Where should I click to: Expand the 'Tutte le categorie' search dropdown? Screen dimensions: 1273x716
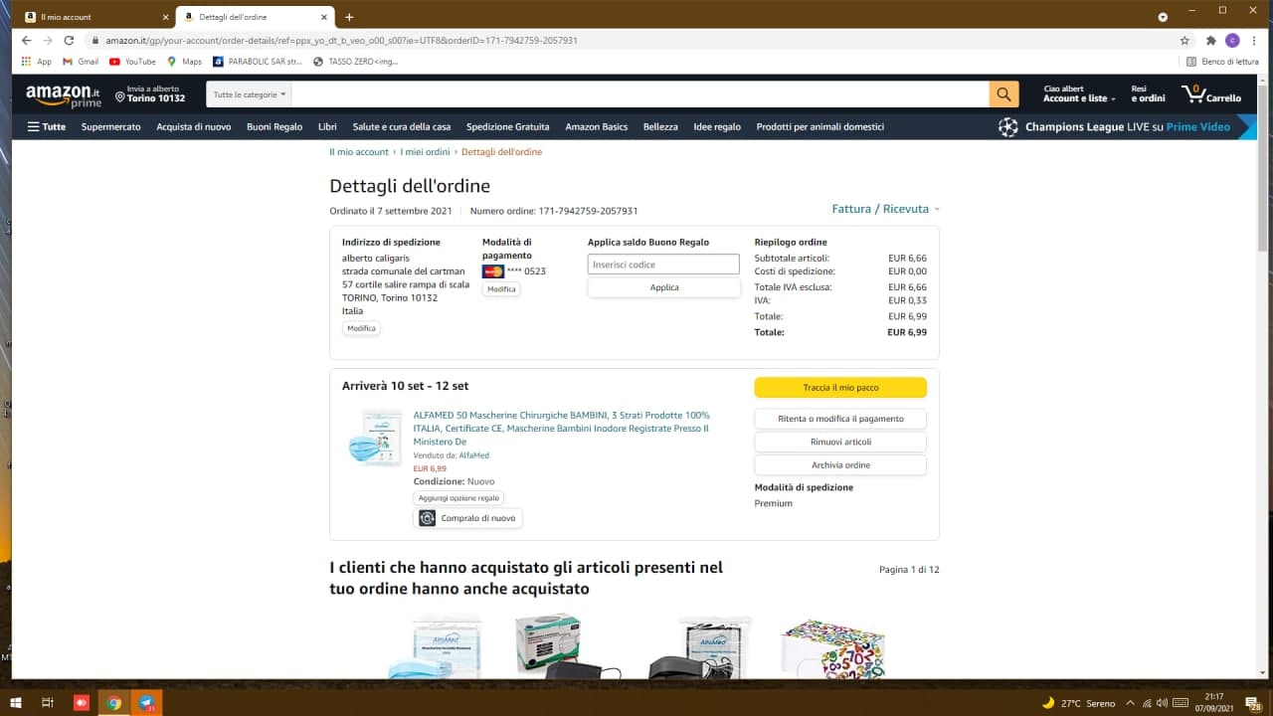[x=250, y=94]
